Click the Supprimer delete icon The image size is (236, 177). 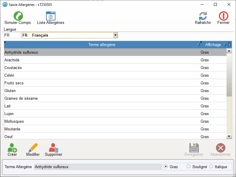(x=53, y=148)
